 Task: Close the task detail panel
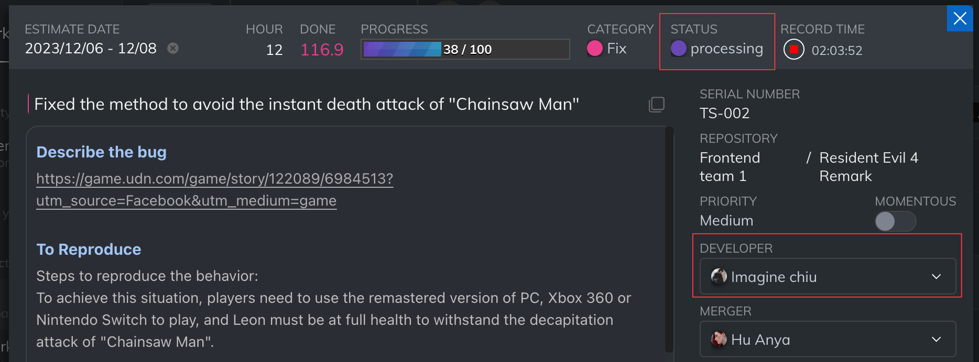pyautogui.click(x=960, y=19)
